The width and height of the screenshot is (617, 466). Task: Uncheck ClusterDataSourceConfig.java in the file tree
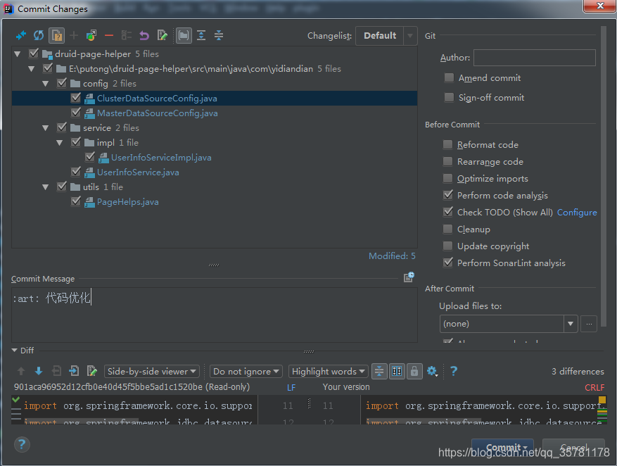(75, 98)
